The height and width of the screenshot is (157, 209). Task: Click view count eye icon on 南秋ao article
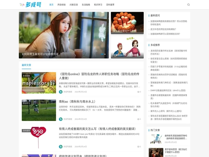pos(138,119)
